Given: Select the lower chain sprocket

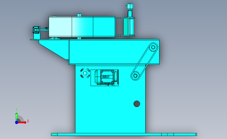Looking at the screenshot, I should click(x=136, y=75).
